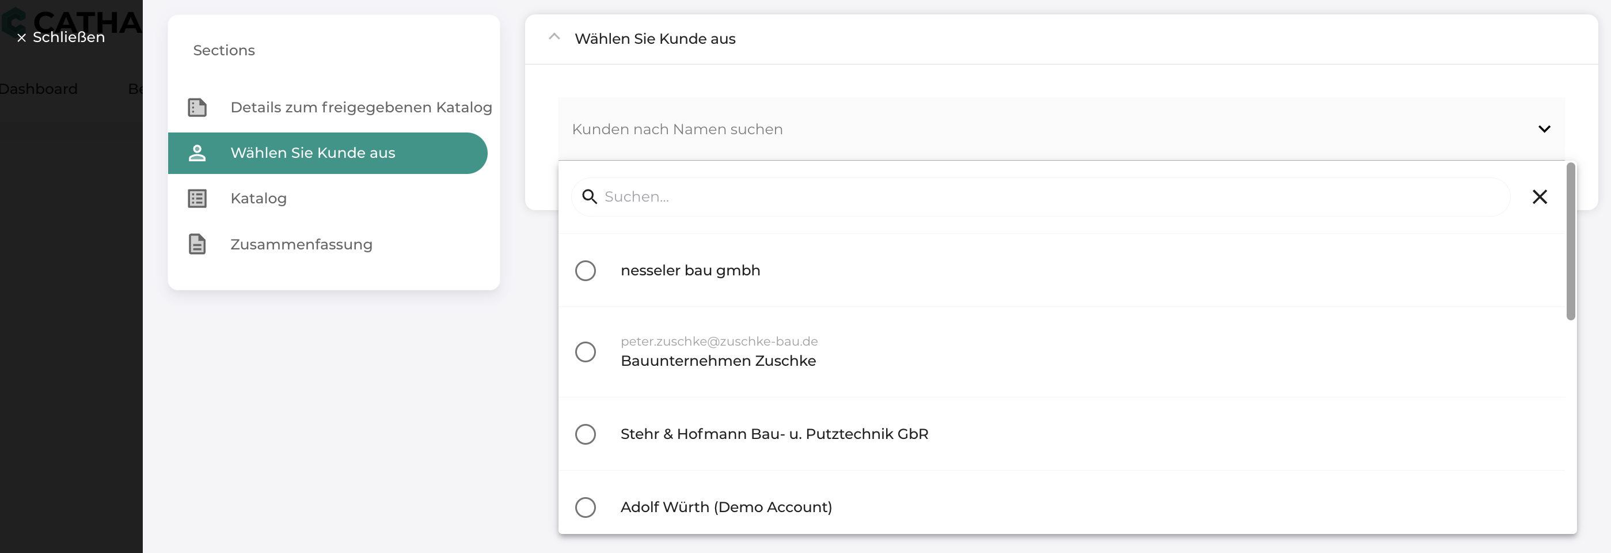The width and height of the screenshot is (1611, 553).
Task: Click the Schließen button
Action: (x=60, y=37)
